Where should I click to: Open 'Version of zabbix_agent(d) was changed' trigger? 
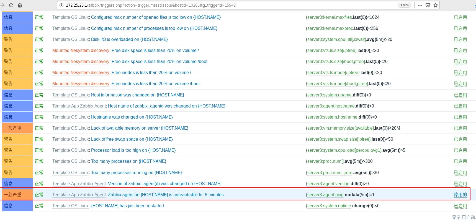[x=165, y=184]
